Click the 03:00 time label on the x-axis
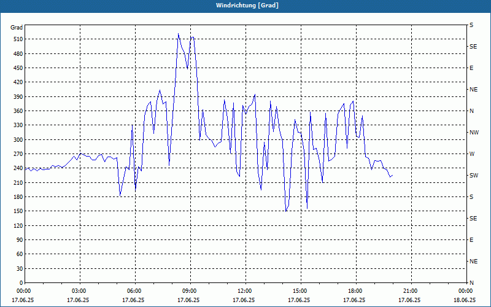Viewport: 491px width, 307px height. click(x=80, y=290)
